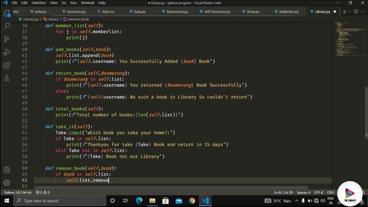Click the VS Code taskbar icon
The width and height of the screenshot is (368, 207).
205,201
